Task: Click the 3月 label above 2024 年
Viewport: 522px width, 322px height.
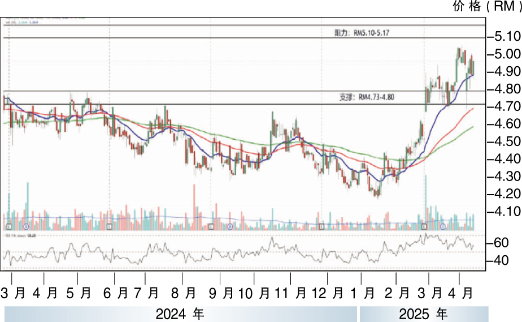Action: [x=13, y=293]
